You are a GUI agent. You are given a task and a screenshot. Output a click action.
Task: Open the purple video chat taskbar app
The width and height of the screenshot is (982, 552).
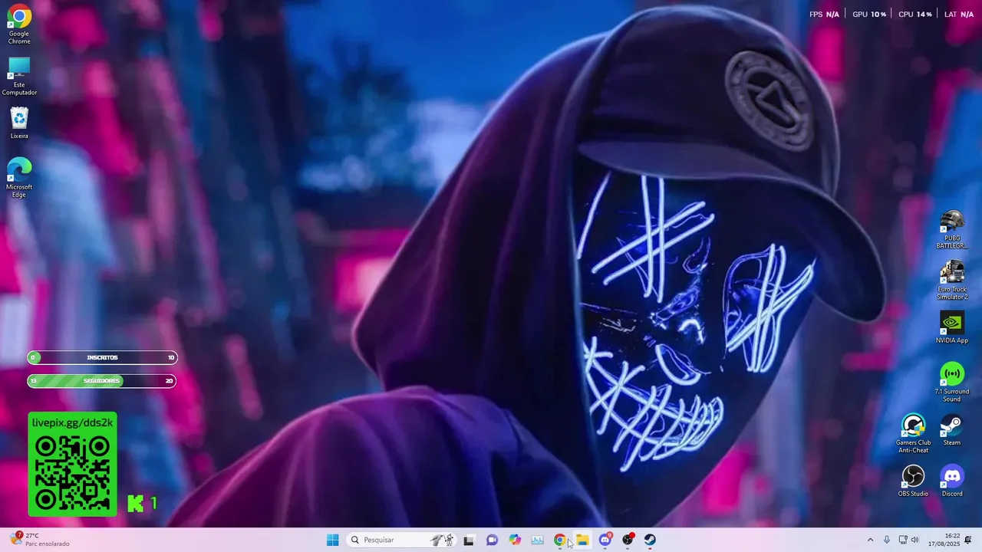point(492,540)
